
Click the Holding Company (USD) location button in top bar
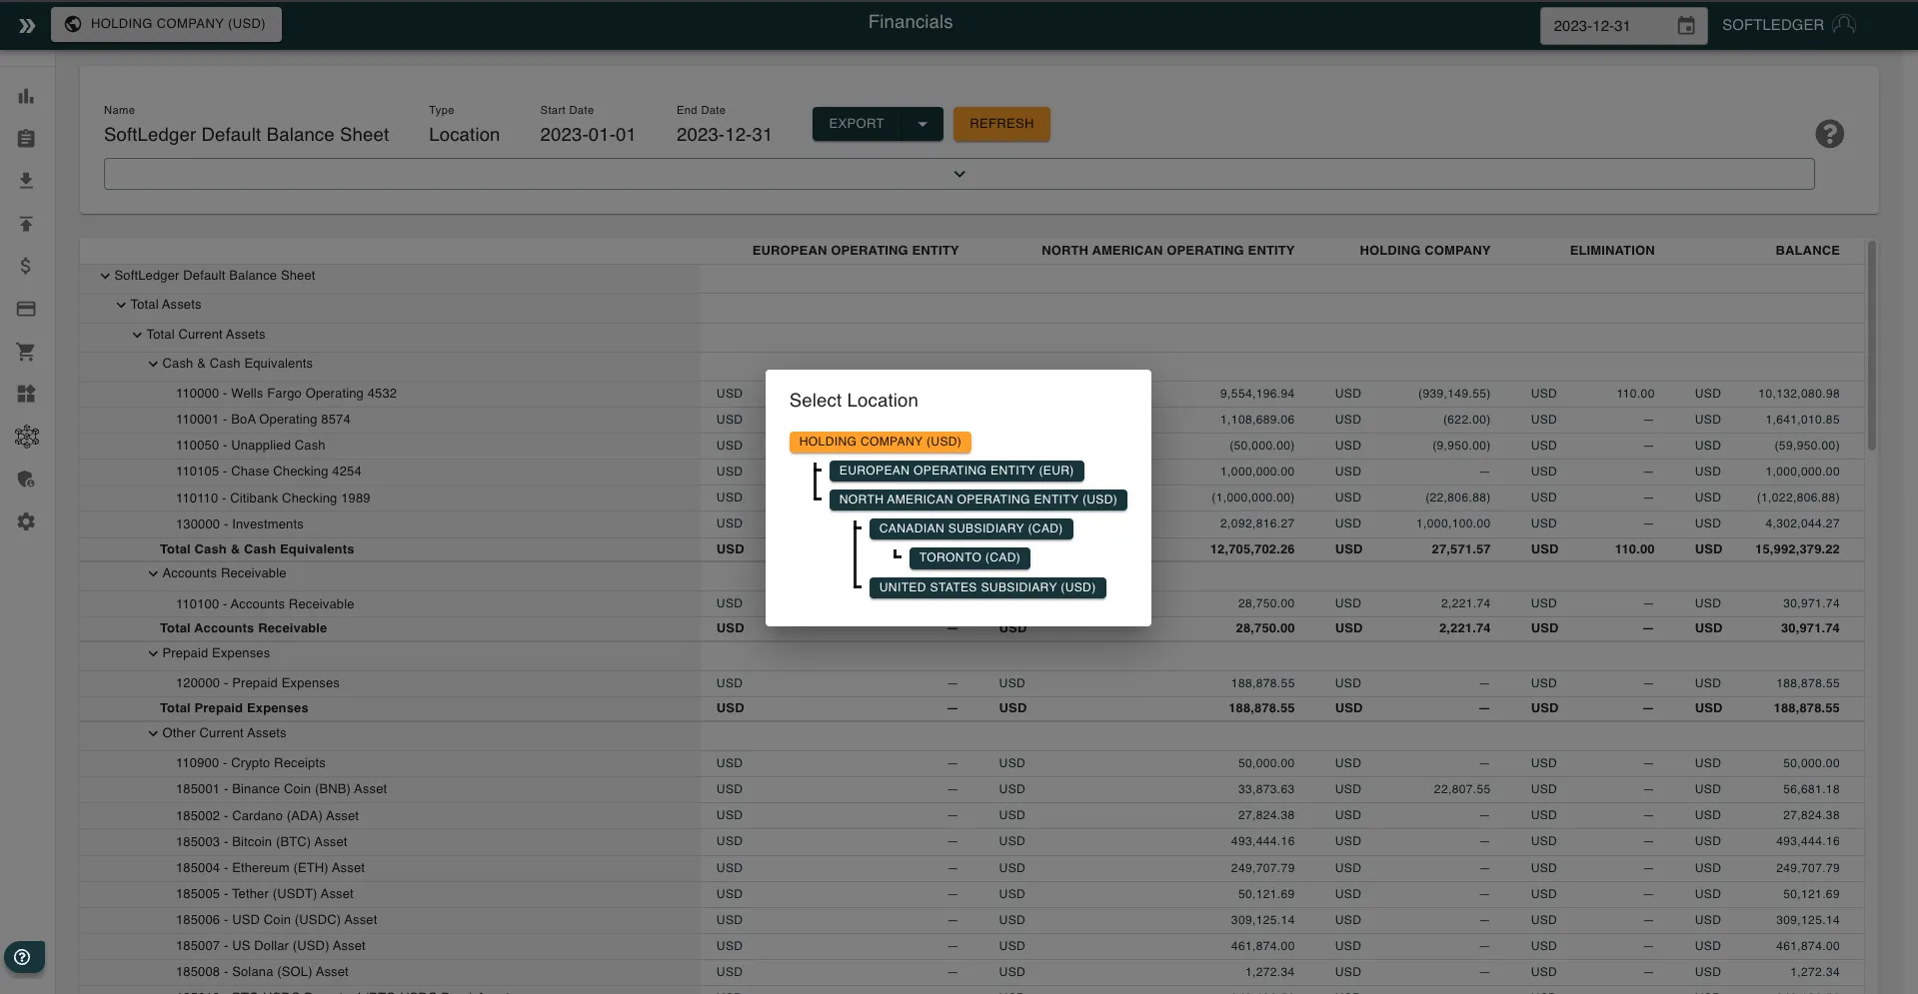click(x=166, y=24)
